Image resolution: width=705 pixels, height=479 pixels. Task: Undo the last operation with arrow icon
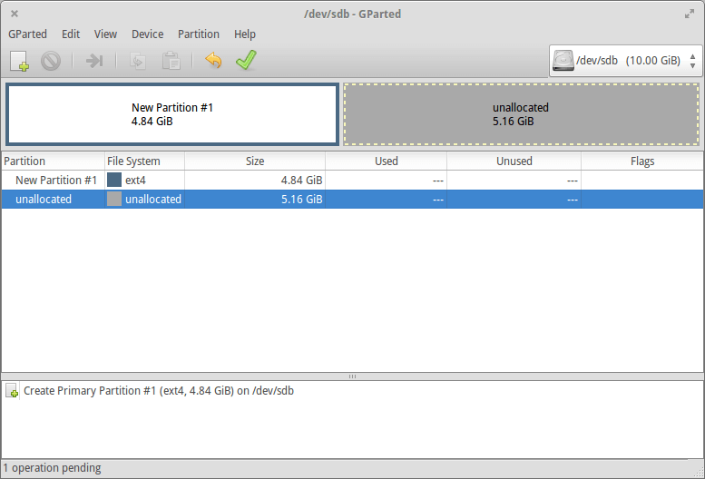tap(213, 61)
